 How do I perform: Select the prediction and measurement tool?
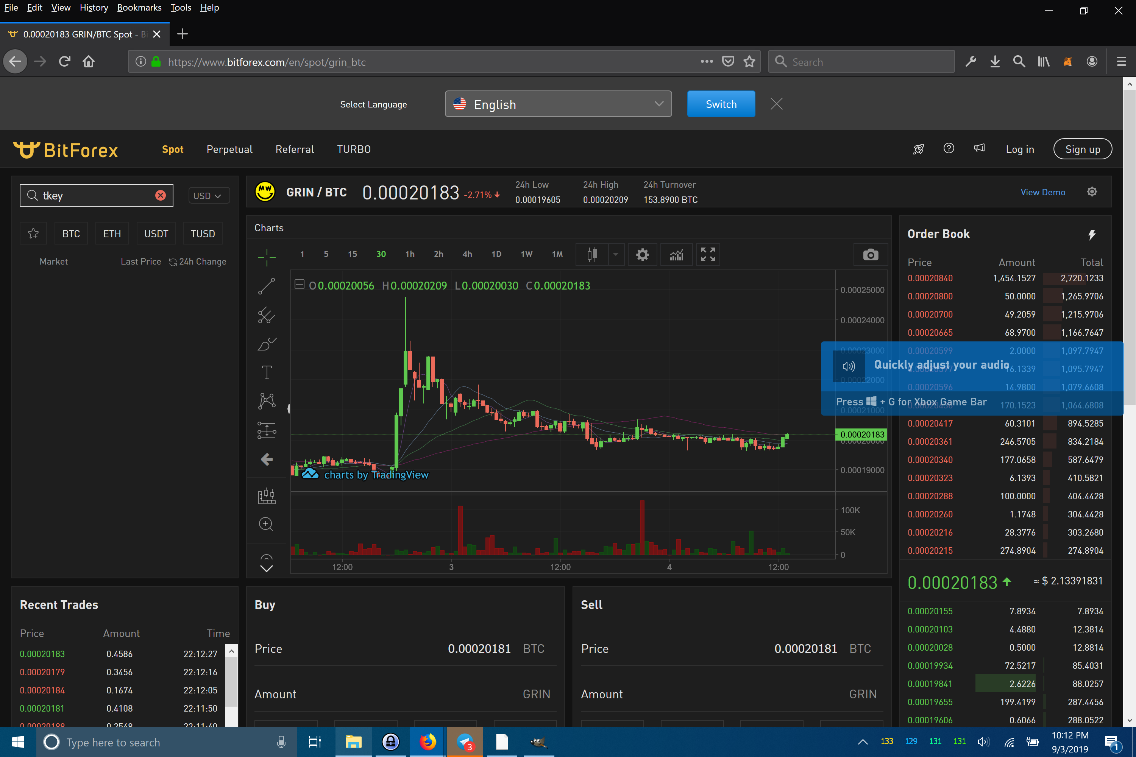[267, 430]
